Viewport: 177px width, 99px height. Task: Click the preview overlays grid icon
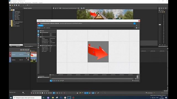pos(78,8)
